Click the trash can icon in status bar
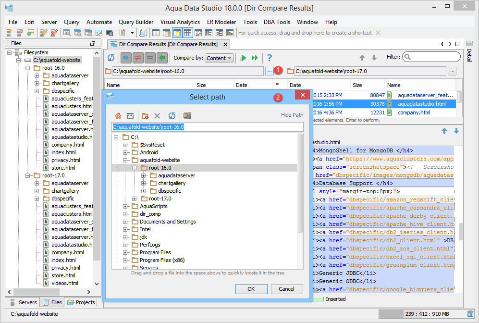The height and width of the screenshot is (323, 479). 470,314
